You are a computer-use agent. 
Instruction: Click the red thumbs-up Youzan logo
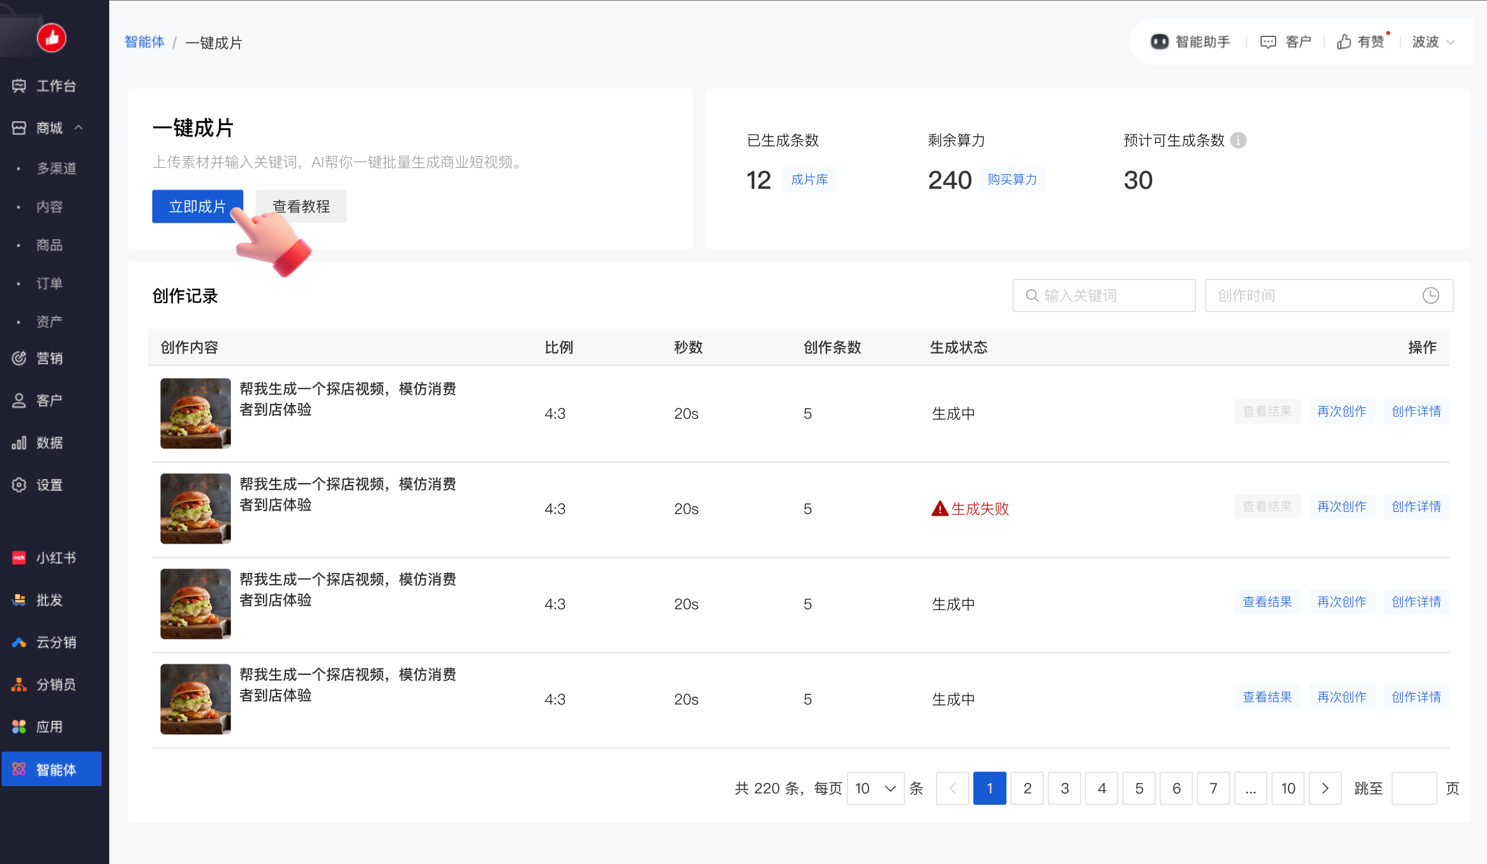coord(52,38)
